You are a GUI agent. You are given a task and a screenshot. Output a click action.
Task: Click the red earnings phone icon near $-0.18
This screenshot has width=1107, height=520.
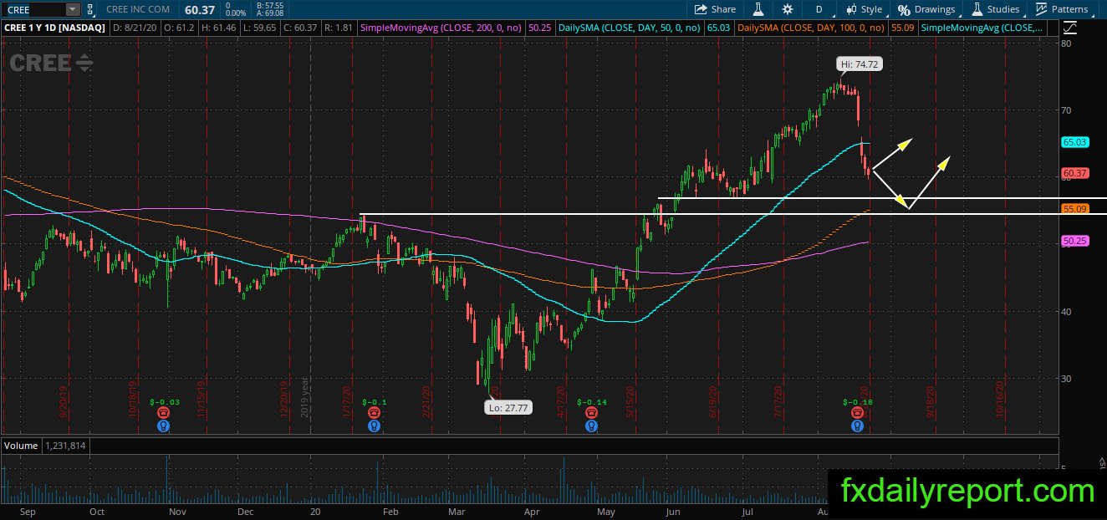857,412
